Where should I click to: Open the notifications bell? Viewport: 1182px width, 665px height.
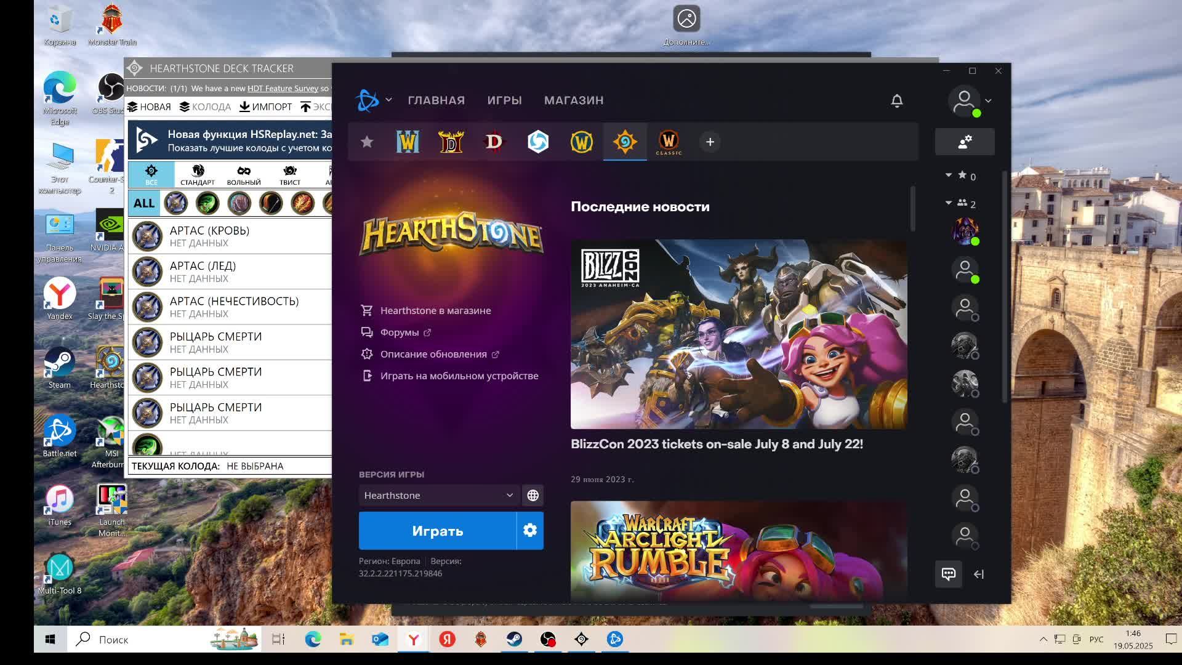pos(897,100)
